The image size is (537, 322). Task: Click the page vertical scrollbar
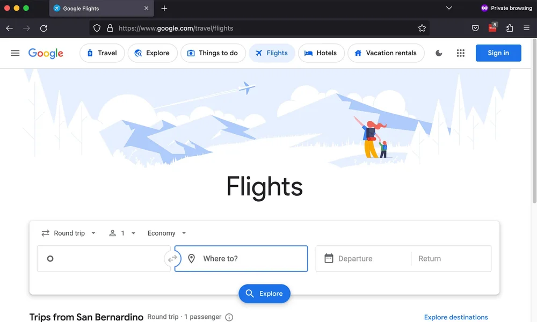tap(534, 121)
